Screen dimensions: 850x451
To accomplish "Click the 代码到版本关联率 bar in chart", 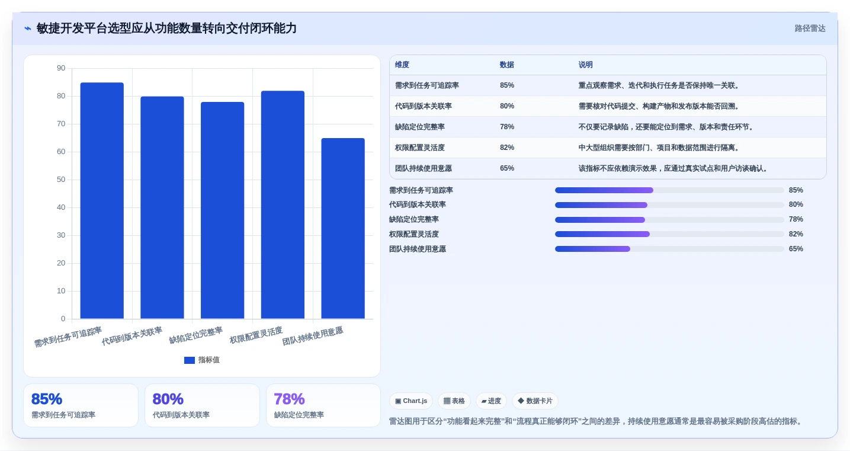I will [x=162, y=207].
